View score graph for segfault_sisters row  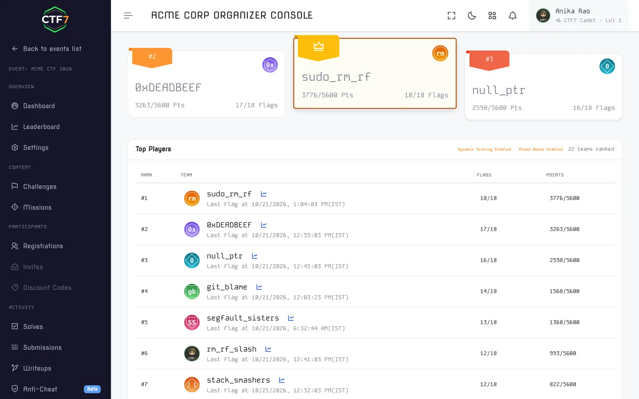pyautogui.click(x=291, y=318)
